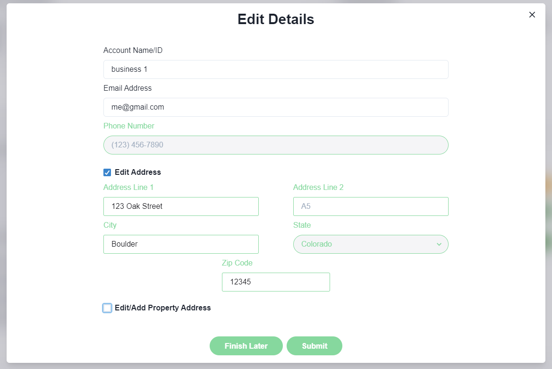
Task: Click the Zip Code input field
Action: (x=276, y=282)
